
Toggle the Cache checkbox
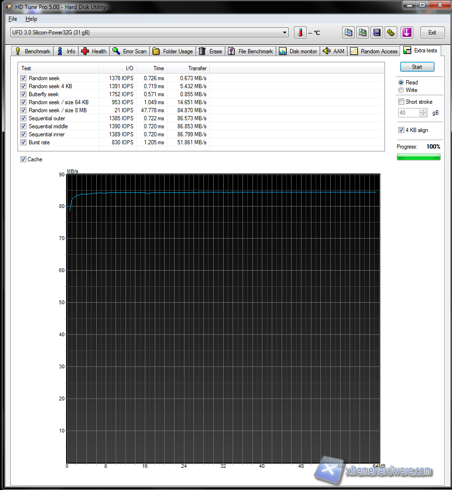(24, 159)
